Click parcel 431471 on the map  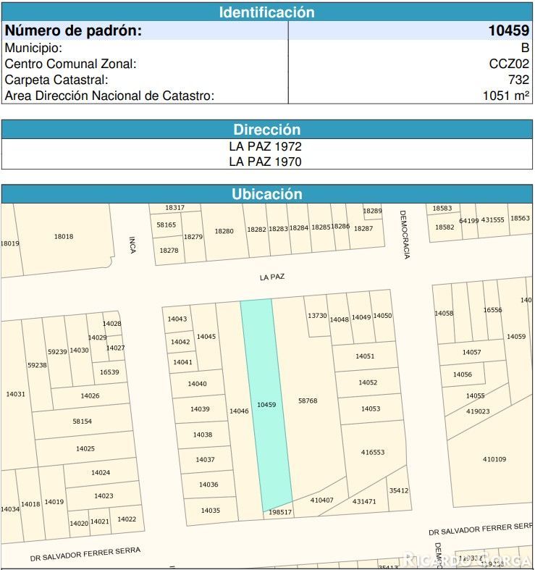pyautogui.click(x=364, y=501)
